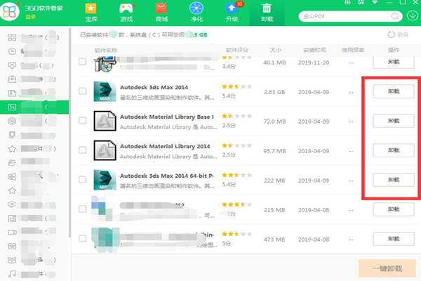The image size is (421, 281).
Task: Open the download manager arrow icon
Action: point(412,16)
